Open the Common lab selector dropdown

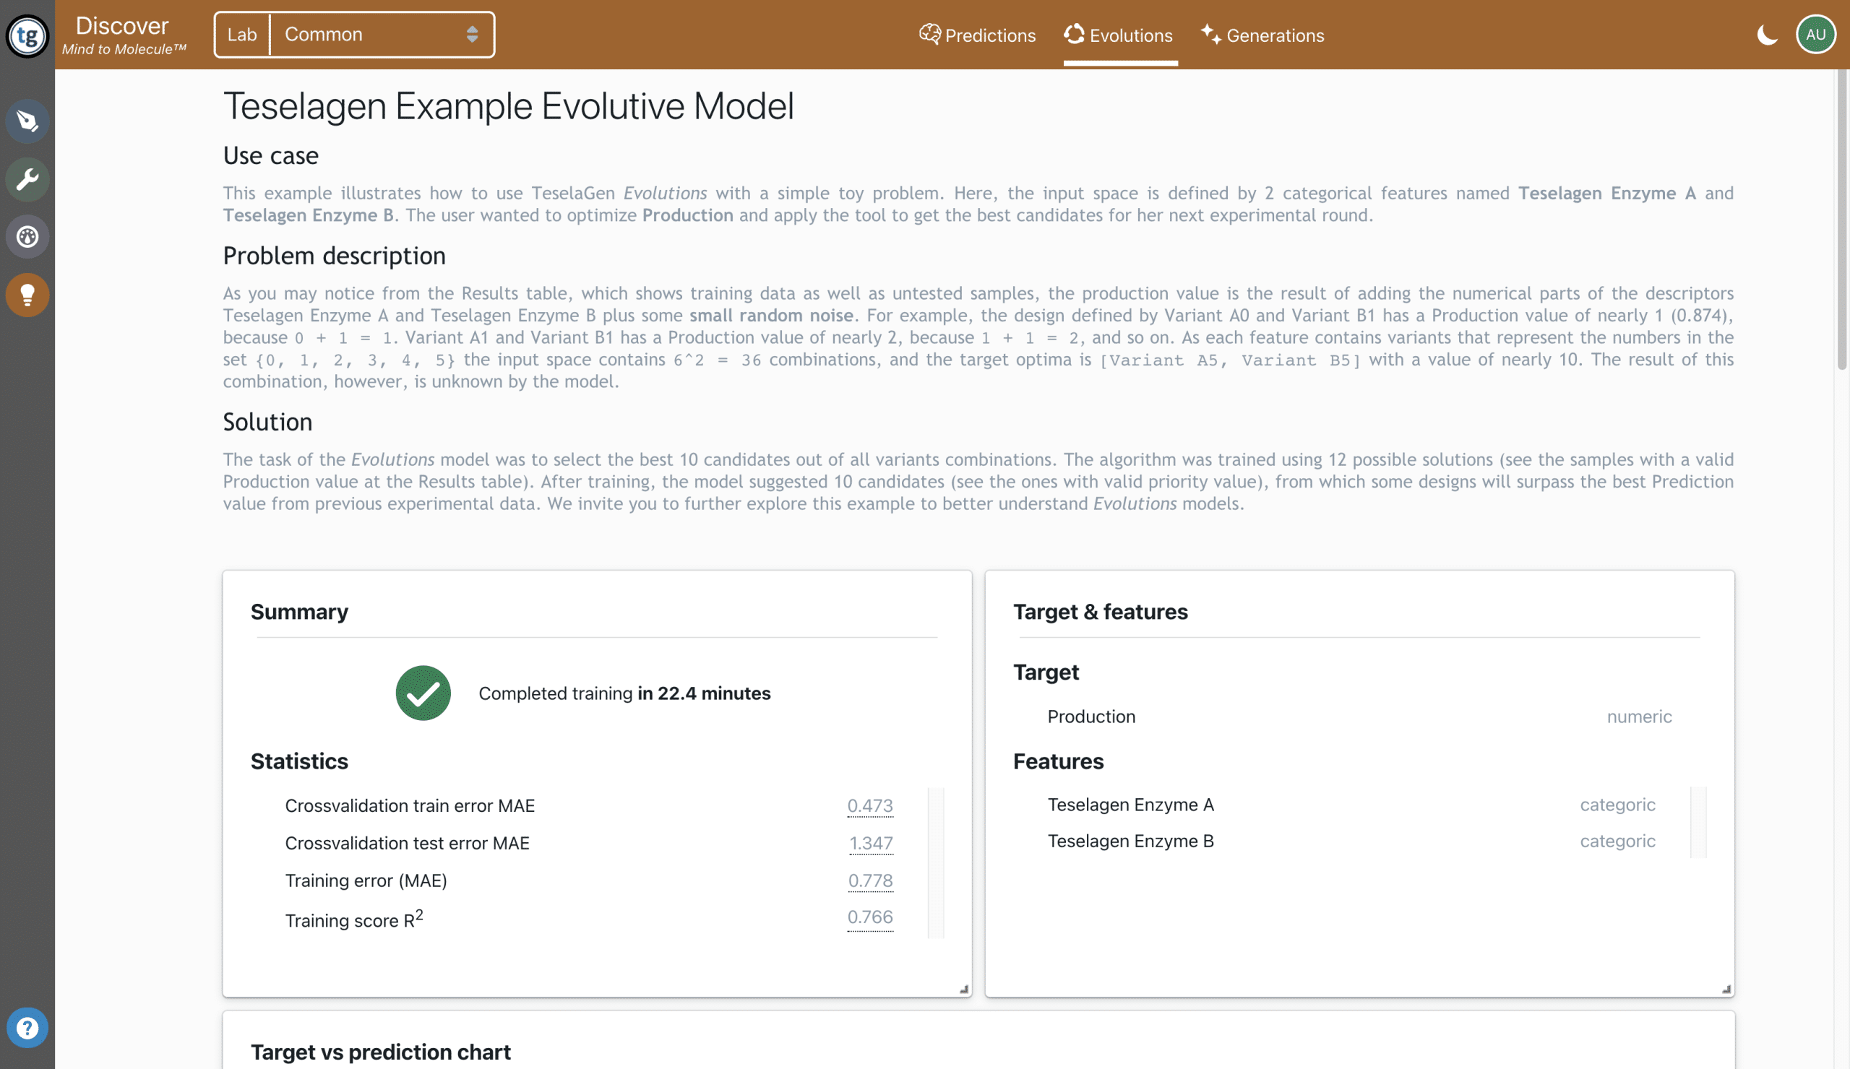pos(472,34)
